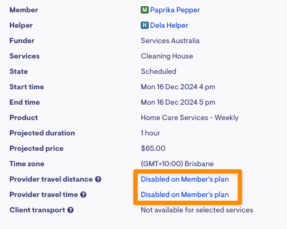This screenshot has width=287, height=229.
Task: Click help icon beside Client transport
Action: pos(70,210)
